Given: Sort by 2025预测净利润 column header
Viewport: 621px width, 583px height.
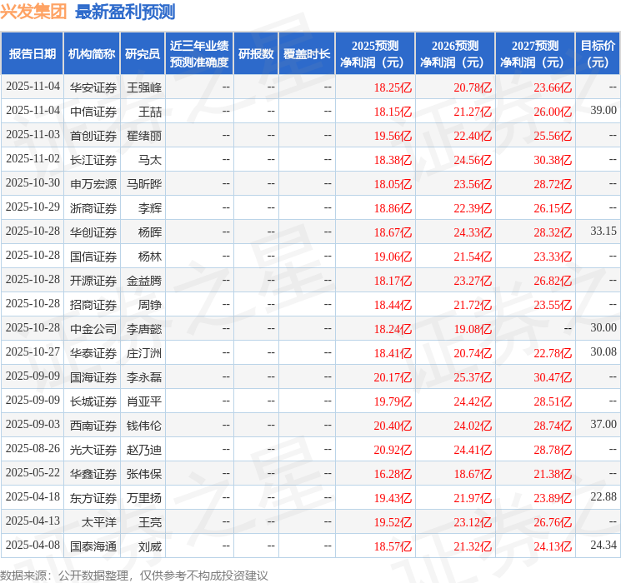Looking at the screenshot, I should (375, 54).
